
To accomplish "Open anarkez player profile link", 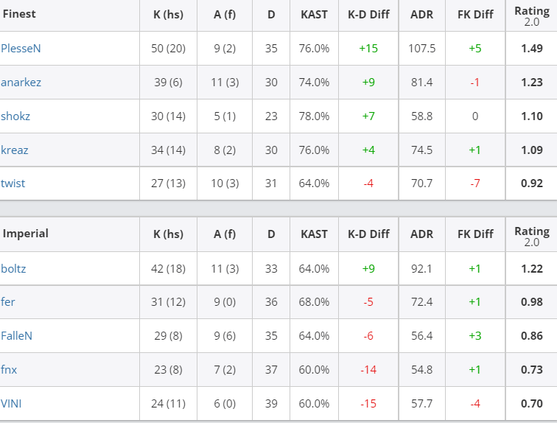I will click(x=21, y=83).
